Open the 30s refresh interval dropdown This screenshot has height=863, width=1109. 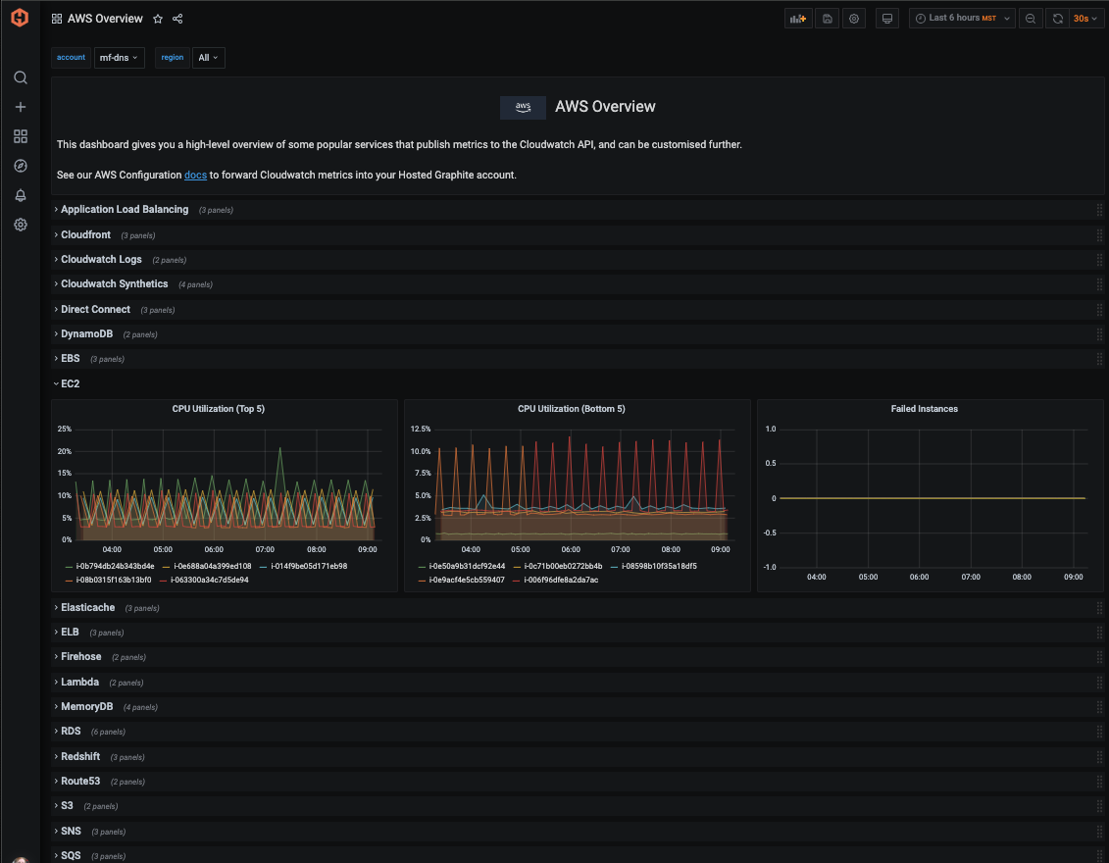click(1084, 19)
